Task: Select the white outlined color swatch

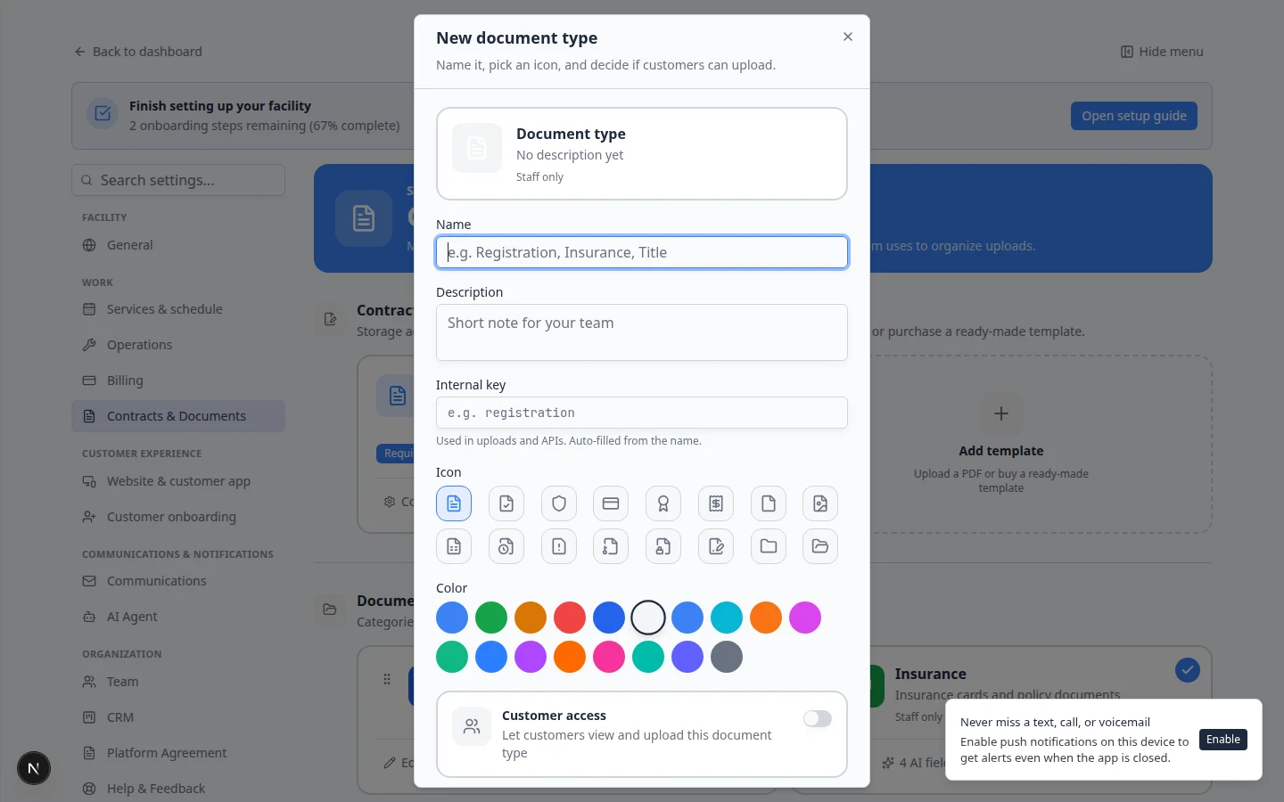Action: click(648, 618)
